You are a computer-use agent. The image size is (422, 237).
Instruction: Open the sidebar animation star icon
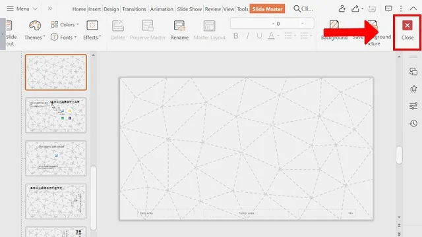[x=413, y=89]
